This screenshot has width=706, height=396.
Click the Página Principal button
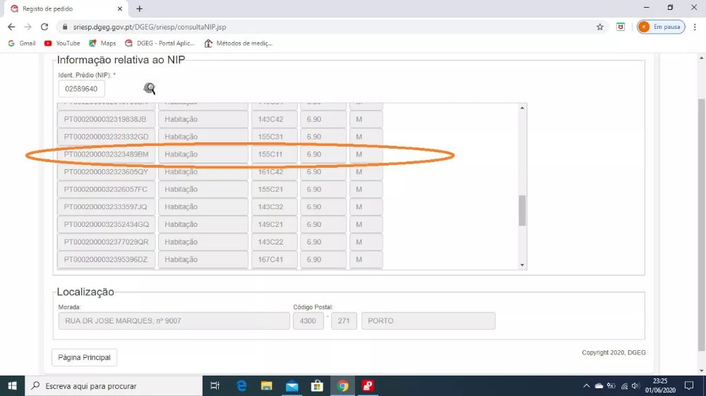pos(84,357)
